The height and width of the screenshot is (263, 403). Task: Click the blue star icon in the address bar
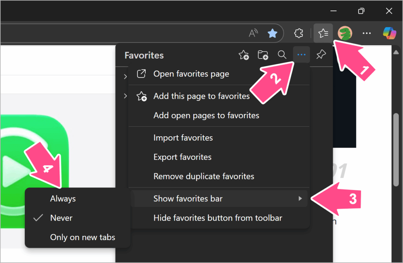point(272,33)
